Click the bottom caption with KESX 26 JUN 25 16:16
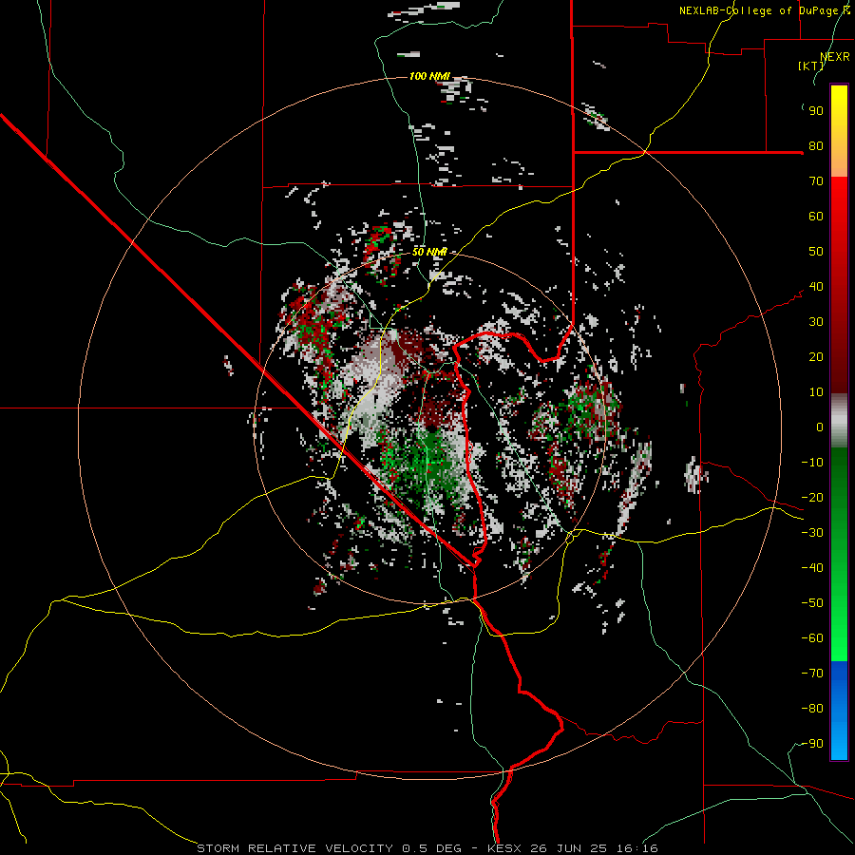The image size is (855, 855). tap(427, 848)
